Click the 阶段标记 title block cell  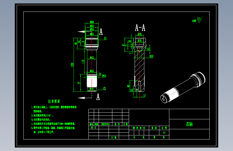[x=139, y=128]
